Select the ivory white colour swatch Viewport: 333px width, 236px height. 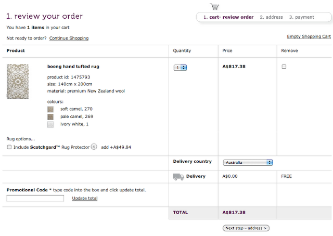point(50,124)
